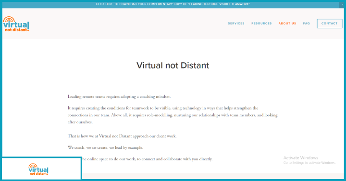Click the bottom-left overlay logo thumbnail
The height and width of the screenshot is (181, 346).
(x=38, y=169)
